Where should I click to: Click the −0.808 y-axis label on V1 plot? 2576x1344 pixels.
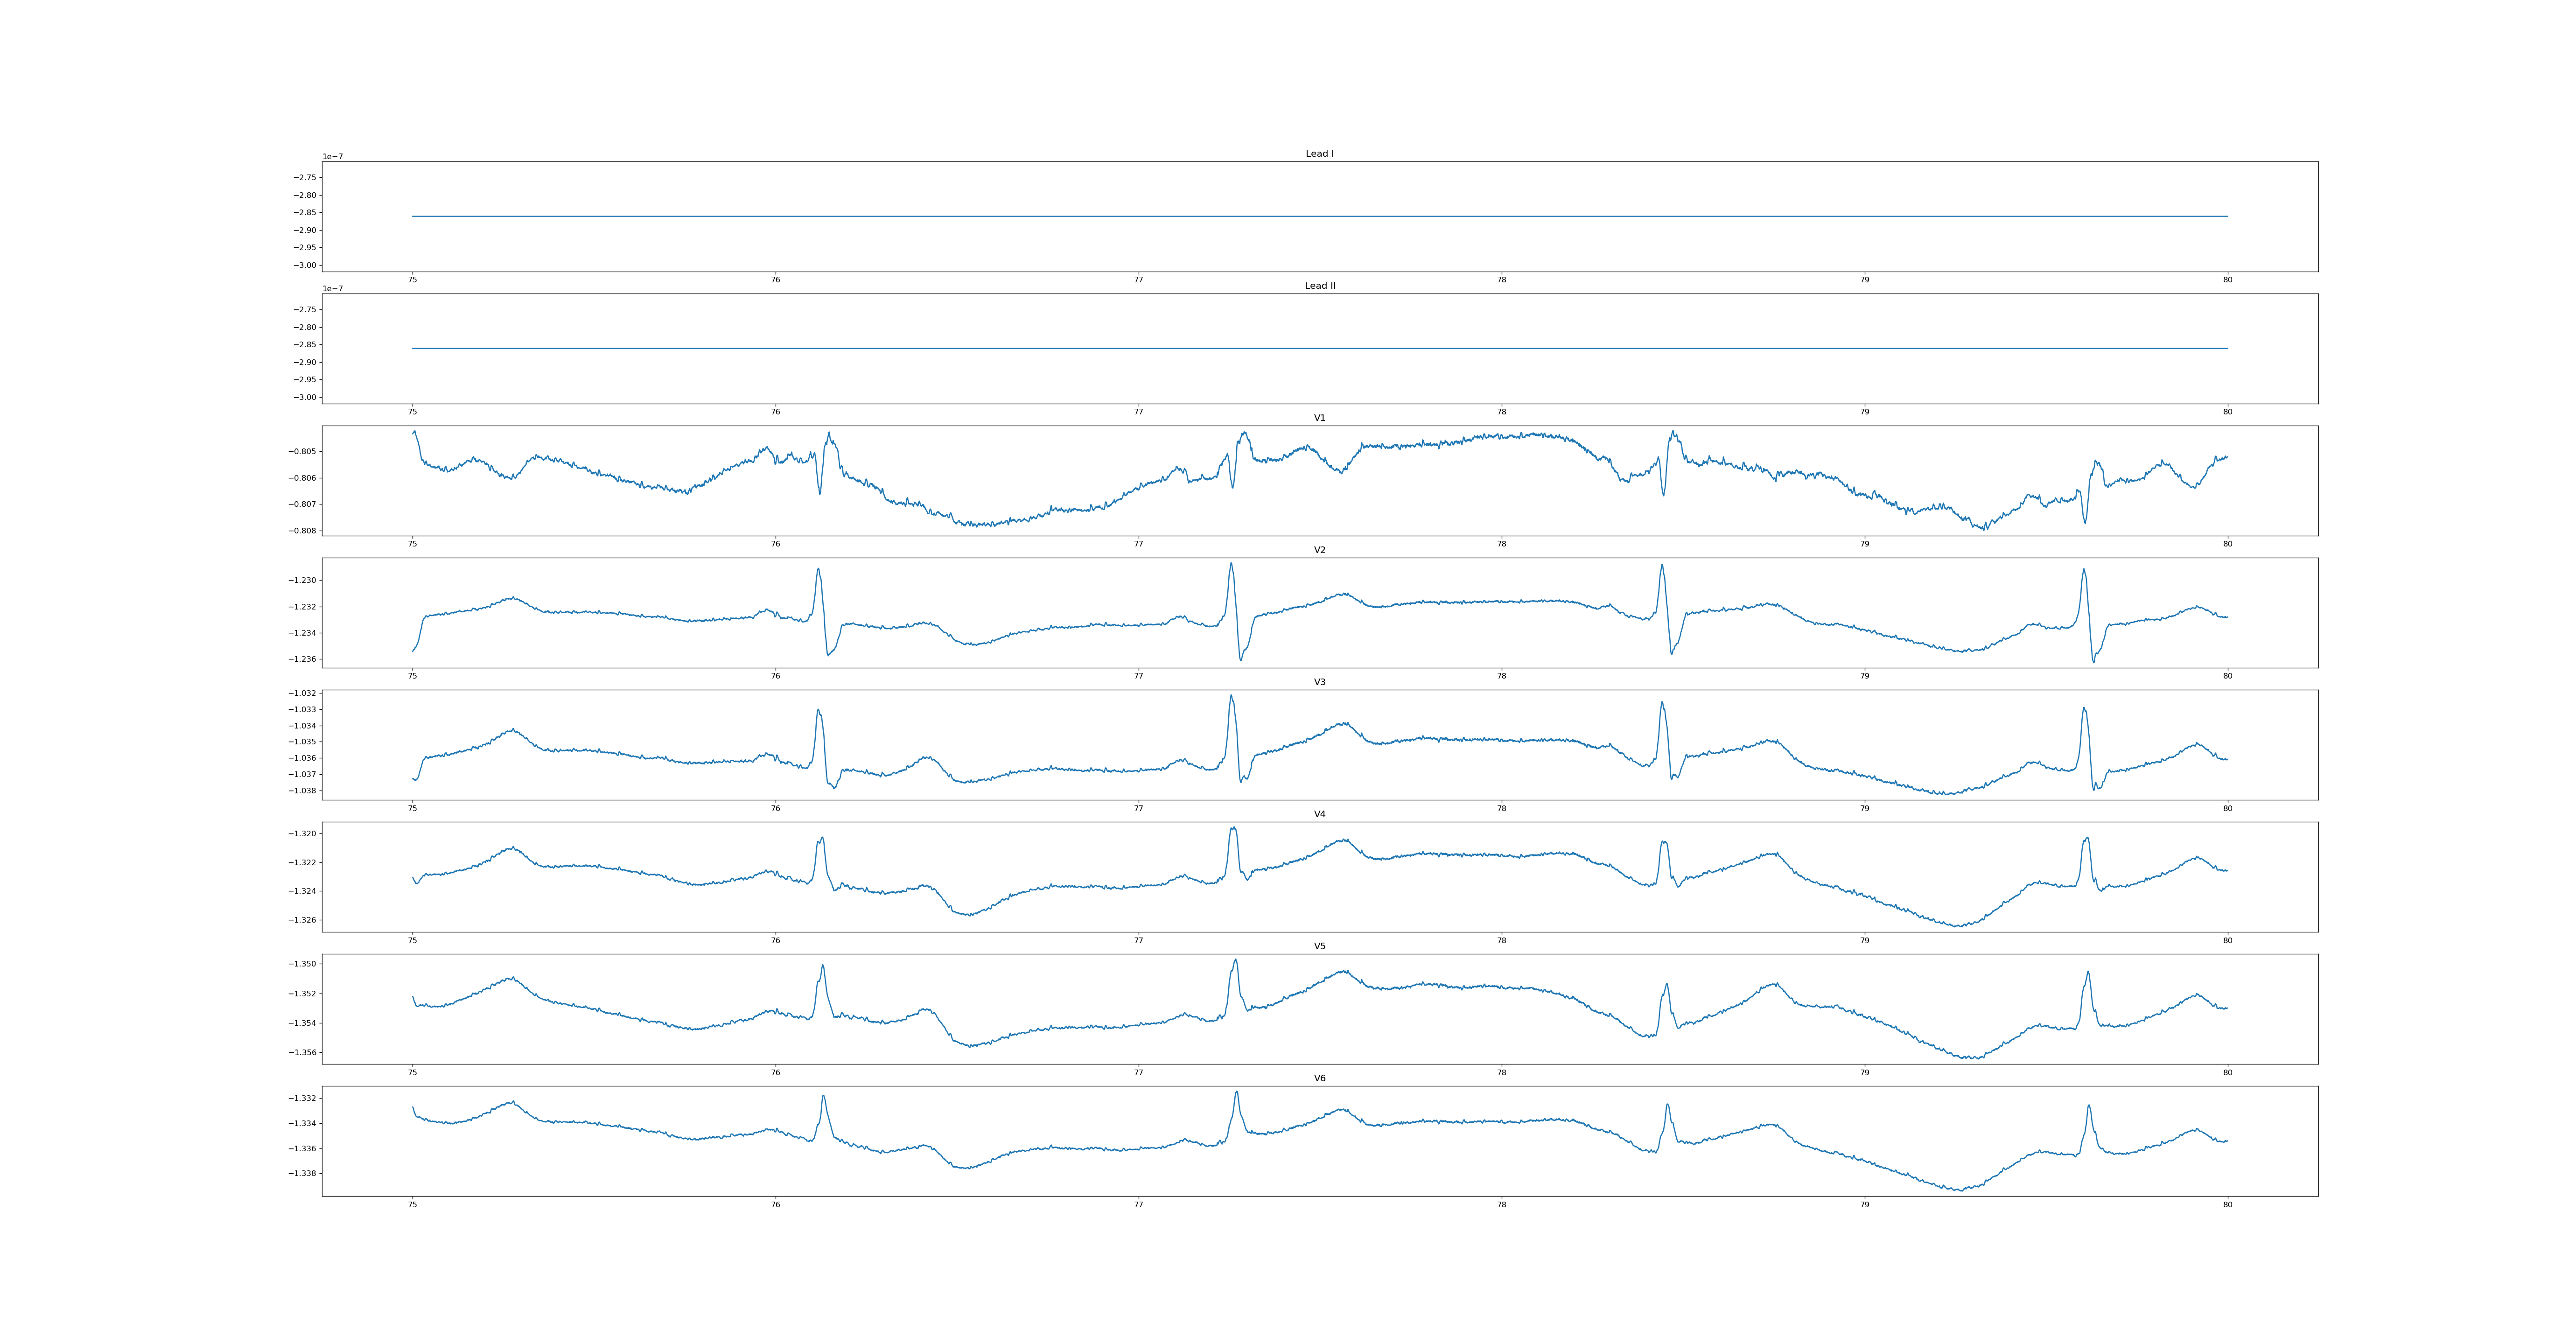coord(303,531)
